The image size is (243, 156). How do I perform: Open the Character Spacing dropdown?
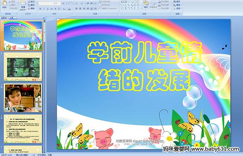(60, 9)
